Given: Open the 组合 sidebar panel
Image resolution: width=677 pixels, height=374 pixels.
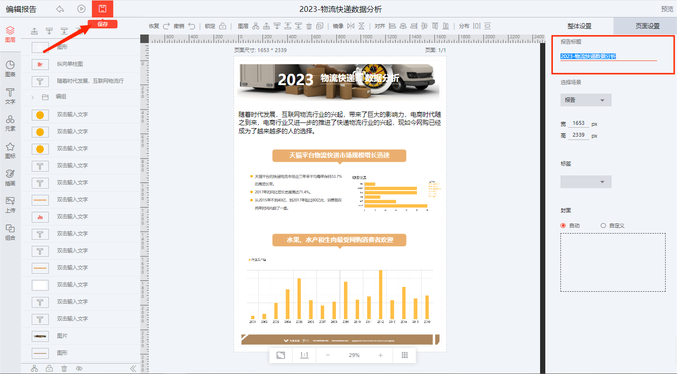Looking at the screenshot, I should tap(10, 232).
